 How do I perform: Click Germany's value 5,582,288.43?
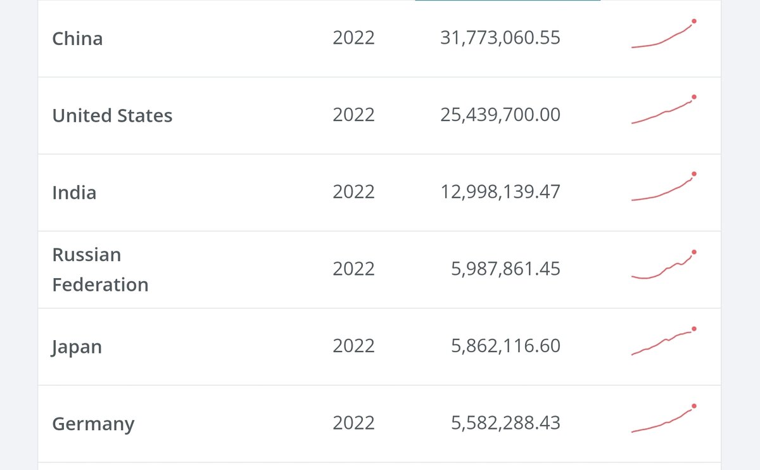[x=505, y=423]
